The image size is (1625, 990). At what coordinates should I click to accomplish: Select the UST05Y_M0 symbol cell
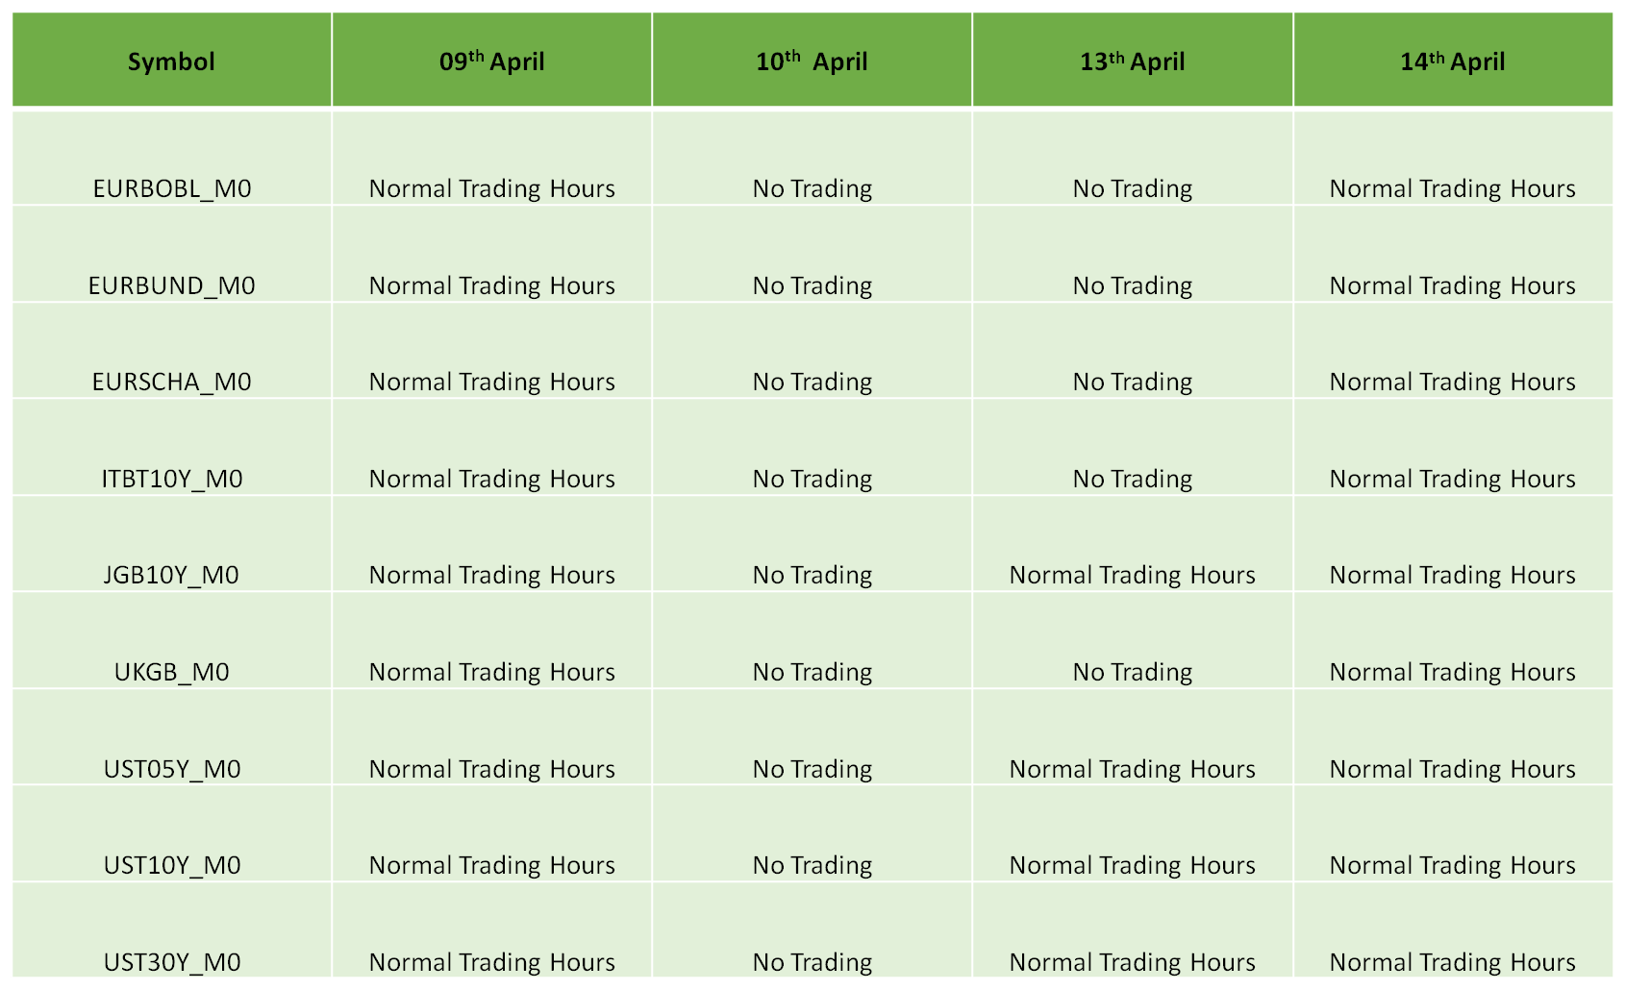pyautogui.click(x=172, y=737)
